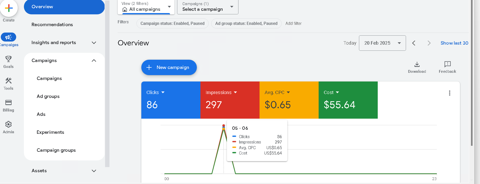Click home icon in All campaigns view
This screenshot has height=184, width=480.
click(125, 9)
